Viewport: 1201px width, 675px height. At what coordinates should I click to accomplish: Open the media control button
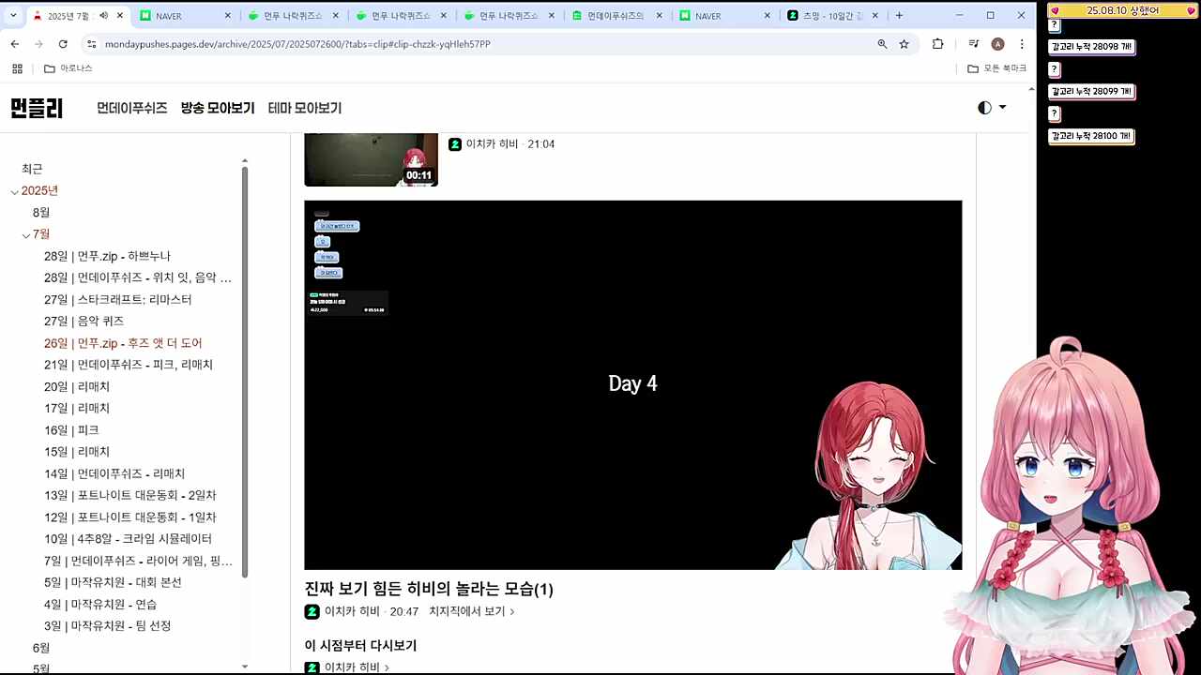974,44
